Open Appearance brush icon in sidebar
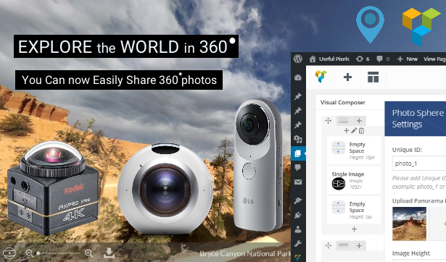The height and width of the screenshot is (262, 446). coord(298,200)
